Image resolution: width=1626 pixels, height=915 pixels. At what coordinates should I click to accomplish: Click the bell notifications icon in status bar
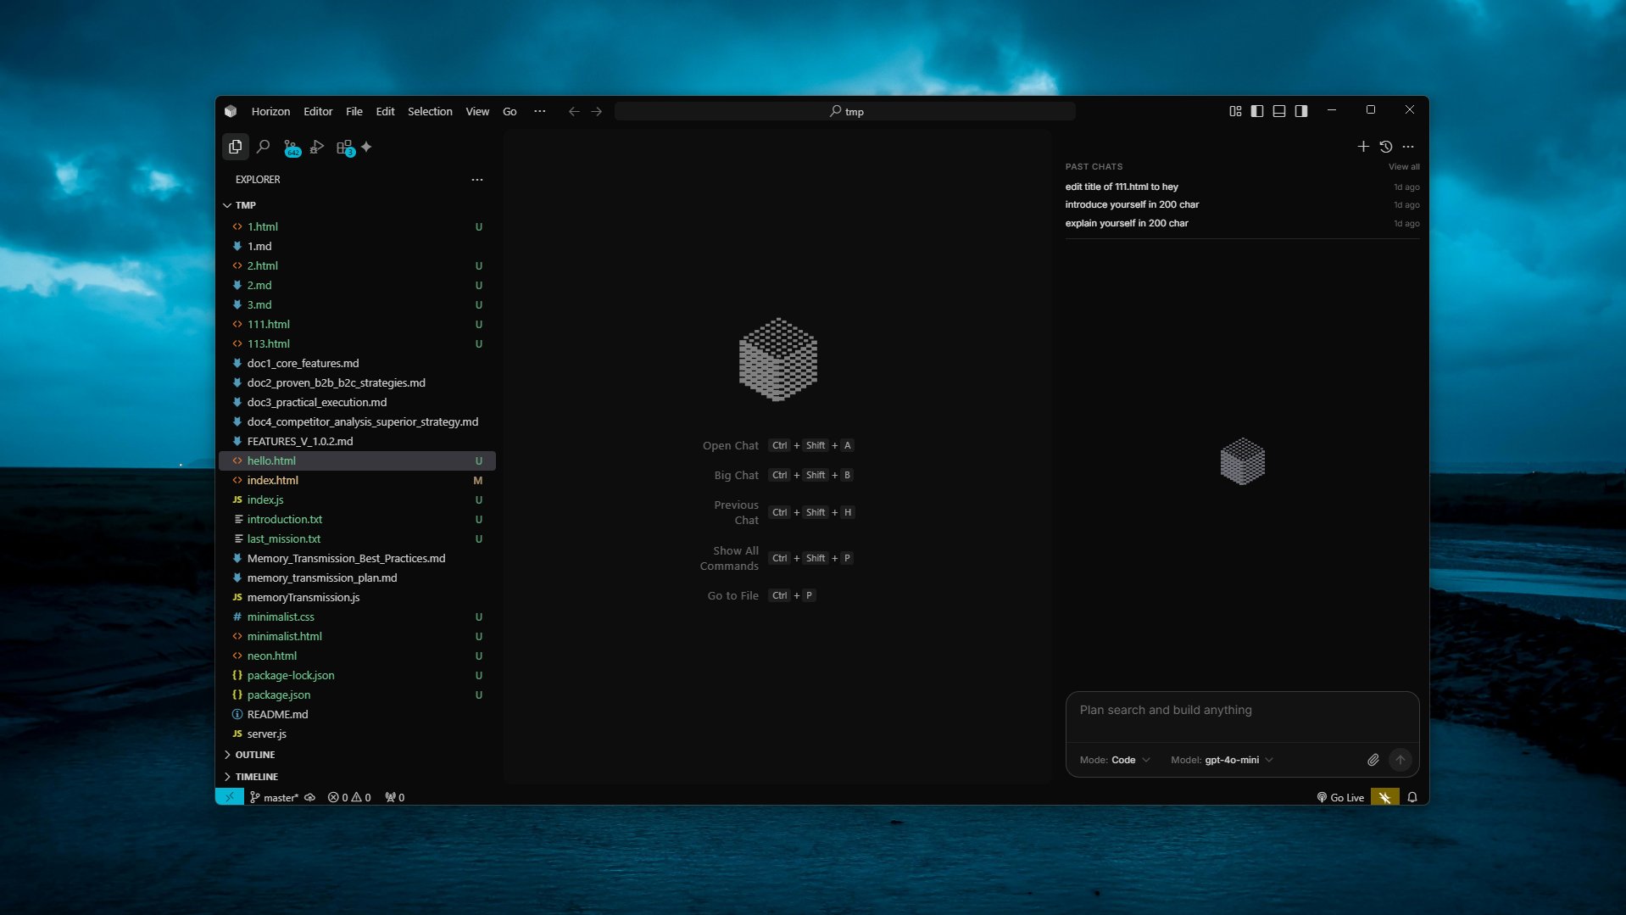(1411, 796)
